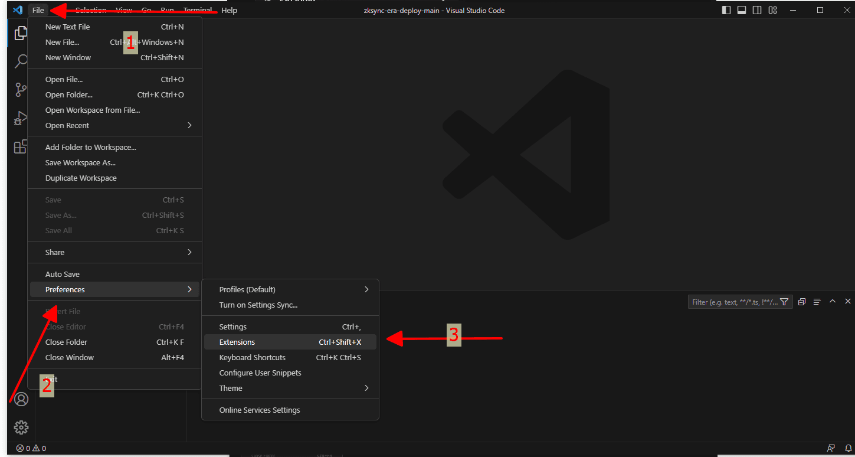Expand the Open Recent submenu

tap(114, 125)
